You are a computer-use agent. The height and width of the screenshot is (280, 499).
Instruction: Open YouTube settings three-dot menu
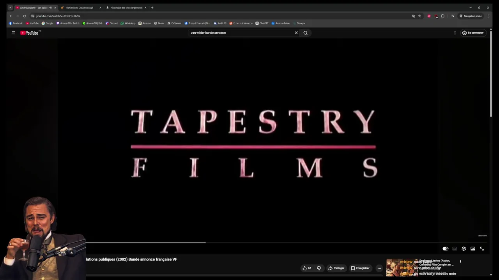tap(455, 33)
